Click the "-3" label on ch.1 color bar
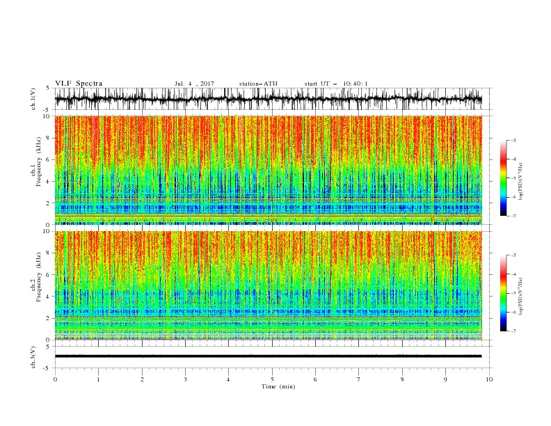551x426 pixels. pos(513,141)
